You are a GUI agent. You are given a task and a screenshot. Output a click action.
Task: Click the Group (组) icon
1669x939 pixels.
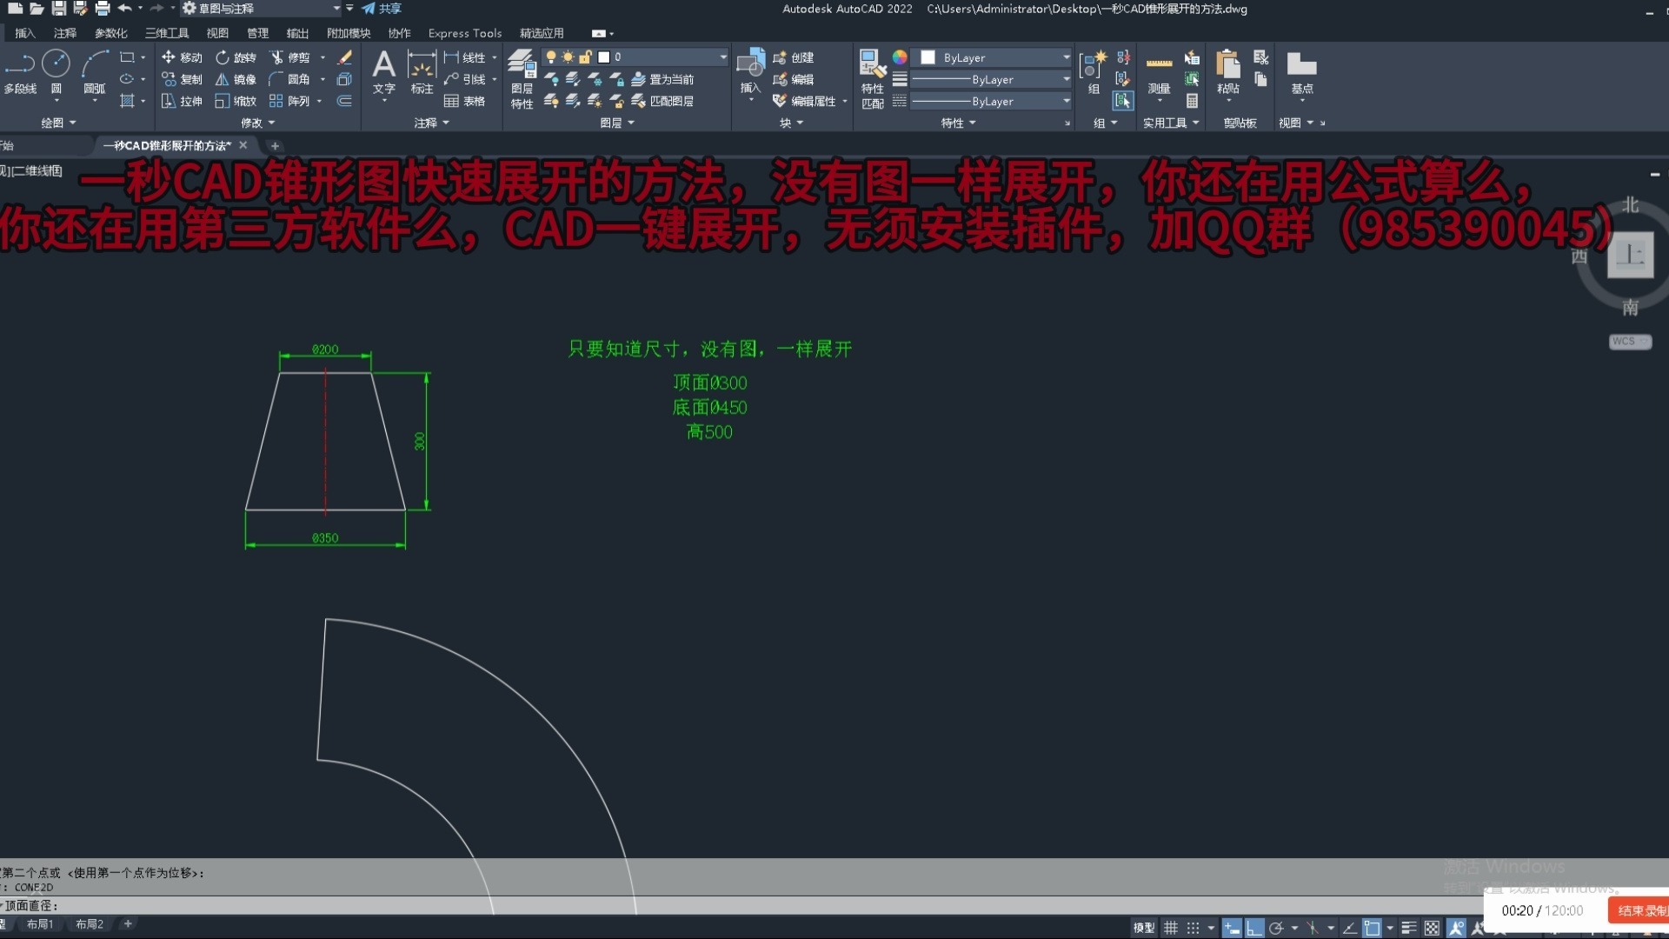pyautogui.click(x=1093, y=71)
